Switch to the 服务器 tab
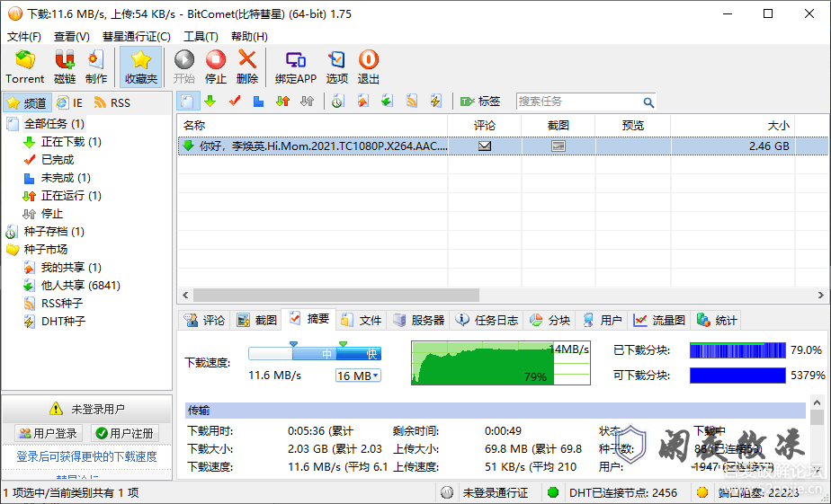Image resolution: width=831 pixels, height=504 pixels. tap(418, 320)
